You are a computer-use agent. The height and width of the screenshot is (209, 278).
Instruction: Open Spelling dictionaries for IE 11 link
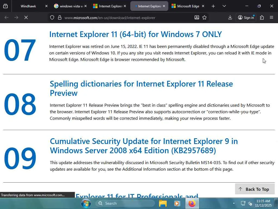click(x=141, y=88)
